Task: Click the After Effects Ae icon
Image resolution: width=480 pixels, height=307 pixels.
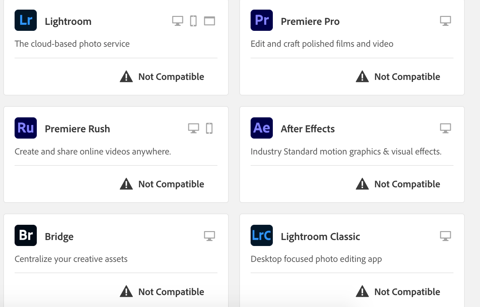Action: (x=262, y=128)
